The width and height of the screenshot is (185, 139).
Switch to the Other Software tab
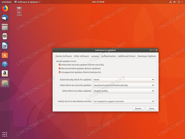pyautogui.click(x=81, y=56)
